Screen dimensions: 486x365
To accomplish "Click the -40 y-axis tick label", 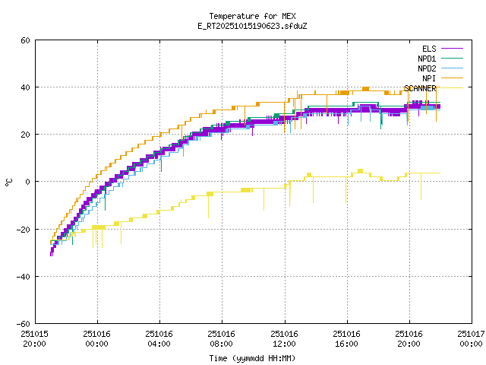I will (24, 276).
